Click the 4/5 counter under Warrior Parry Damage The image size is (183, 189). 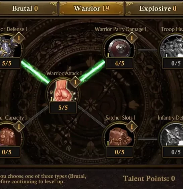(x=119, y=63)
